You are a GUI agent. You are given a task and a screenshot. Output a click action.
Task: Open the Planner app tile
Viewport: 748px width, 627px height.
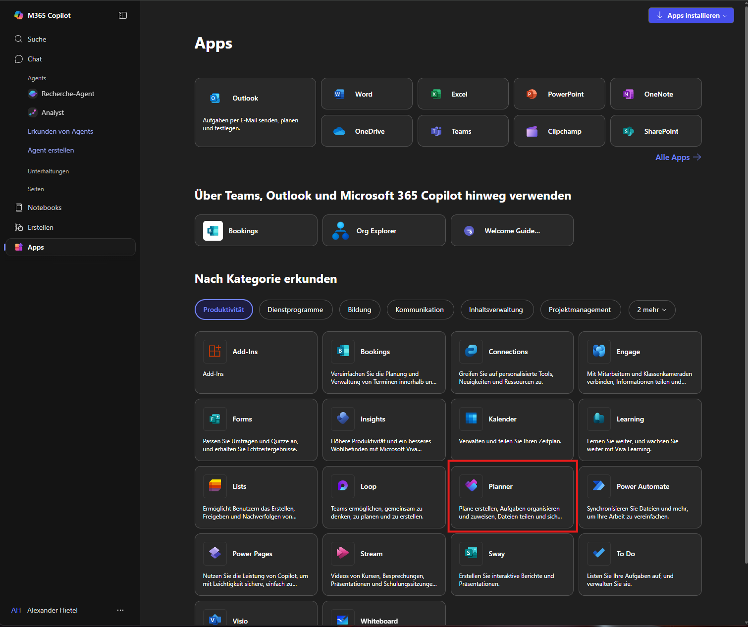(512, 497)
